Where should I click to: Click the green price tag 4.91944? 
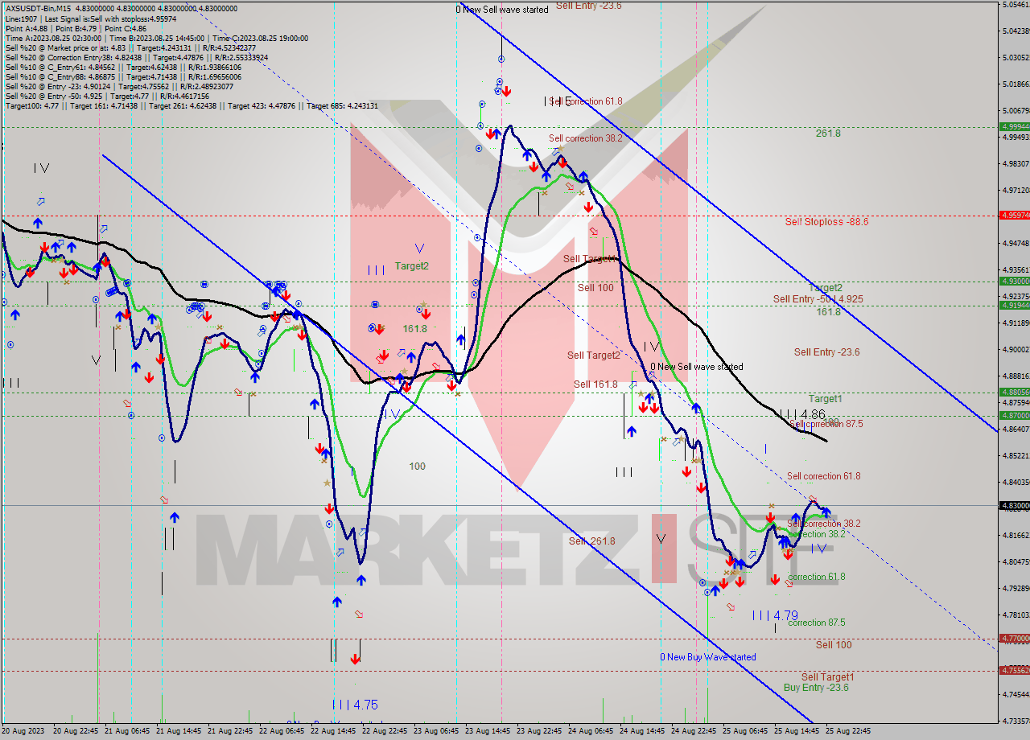coord(1014,305)
